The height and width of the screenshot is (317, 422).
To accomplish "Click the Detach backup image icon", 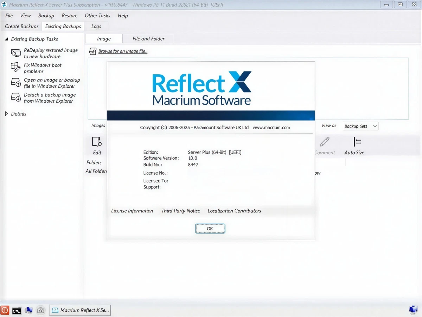I will 16,98.
